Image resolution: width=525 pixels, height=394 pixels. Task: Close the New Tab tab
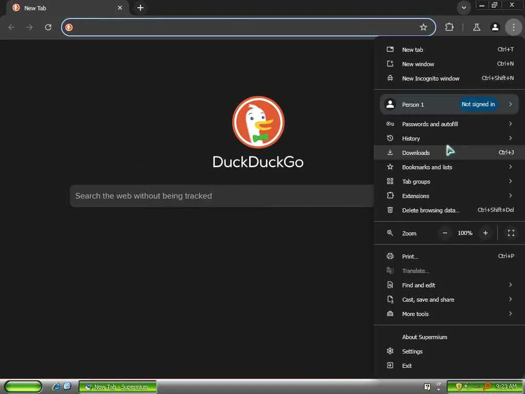pos(120,8)
